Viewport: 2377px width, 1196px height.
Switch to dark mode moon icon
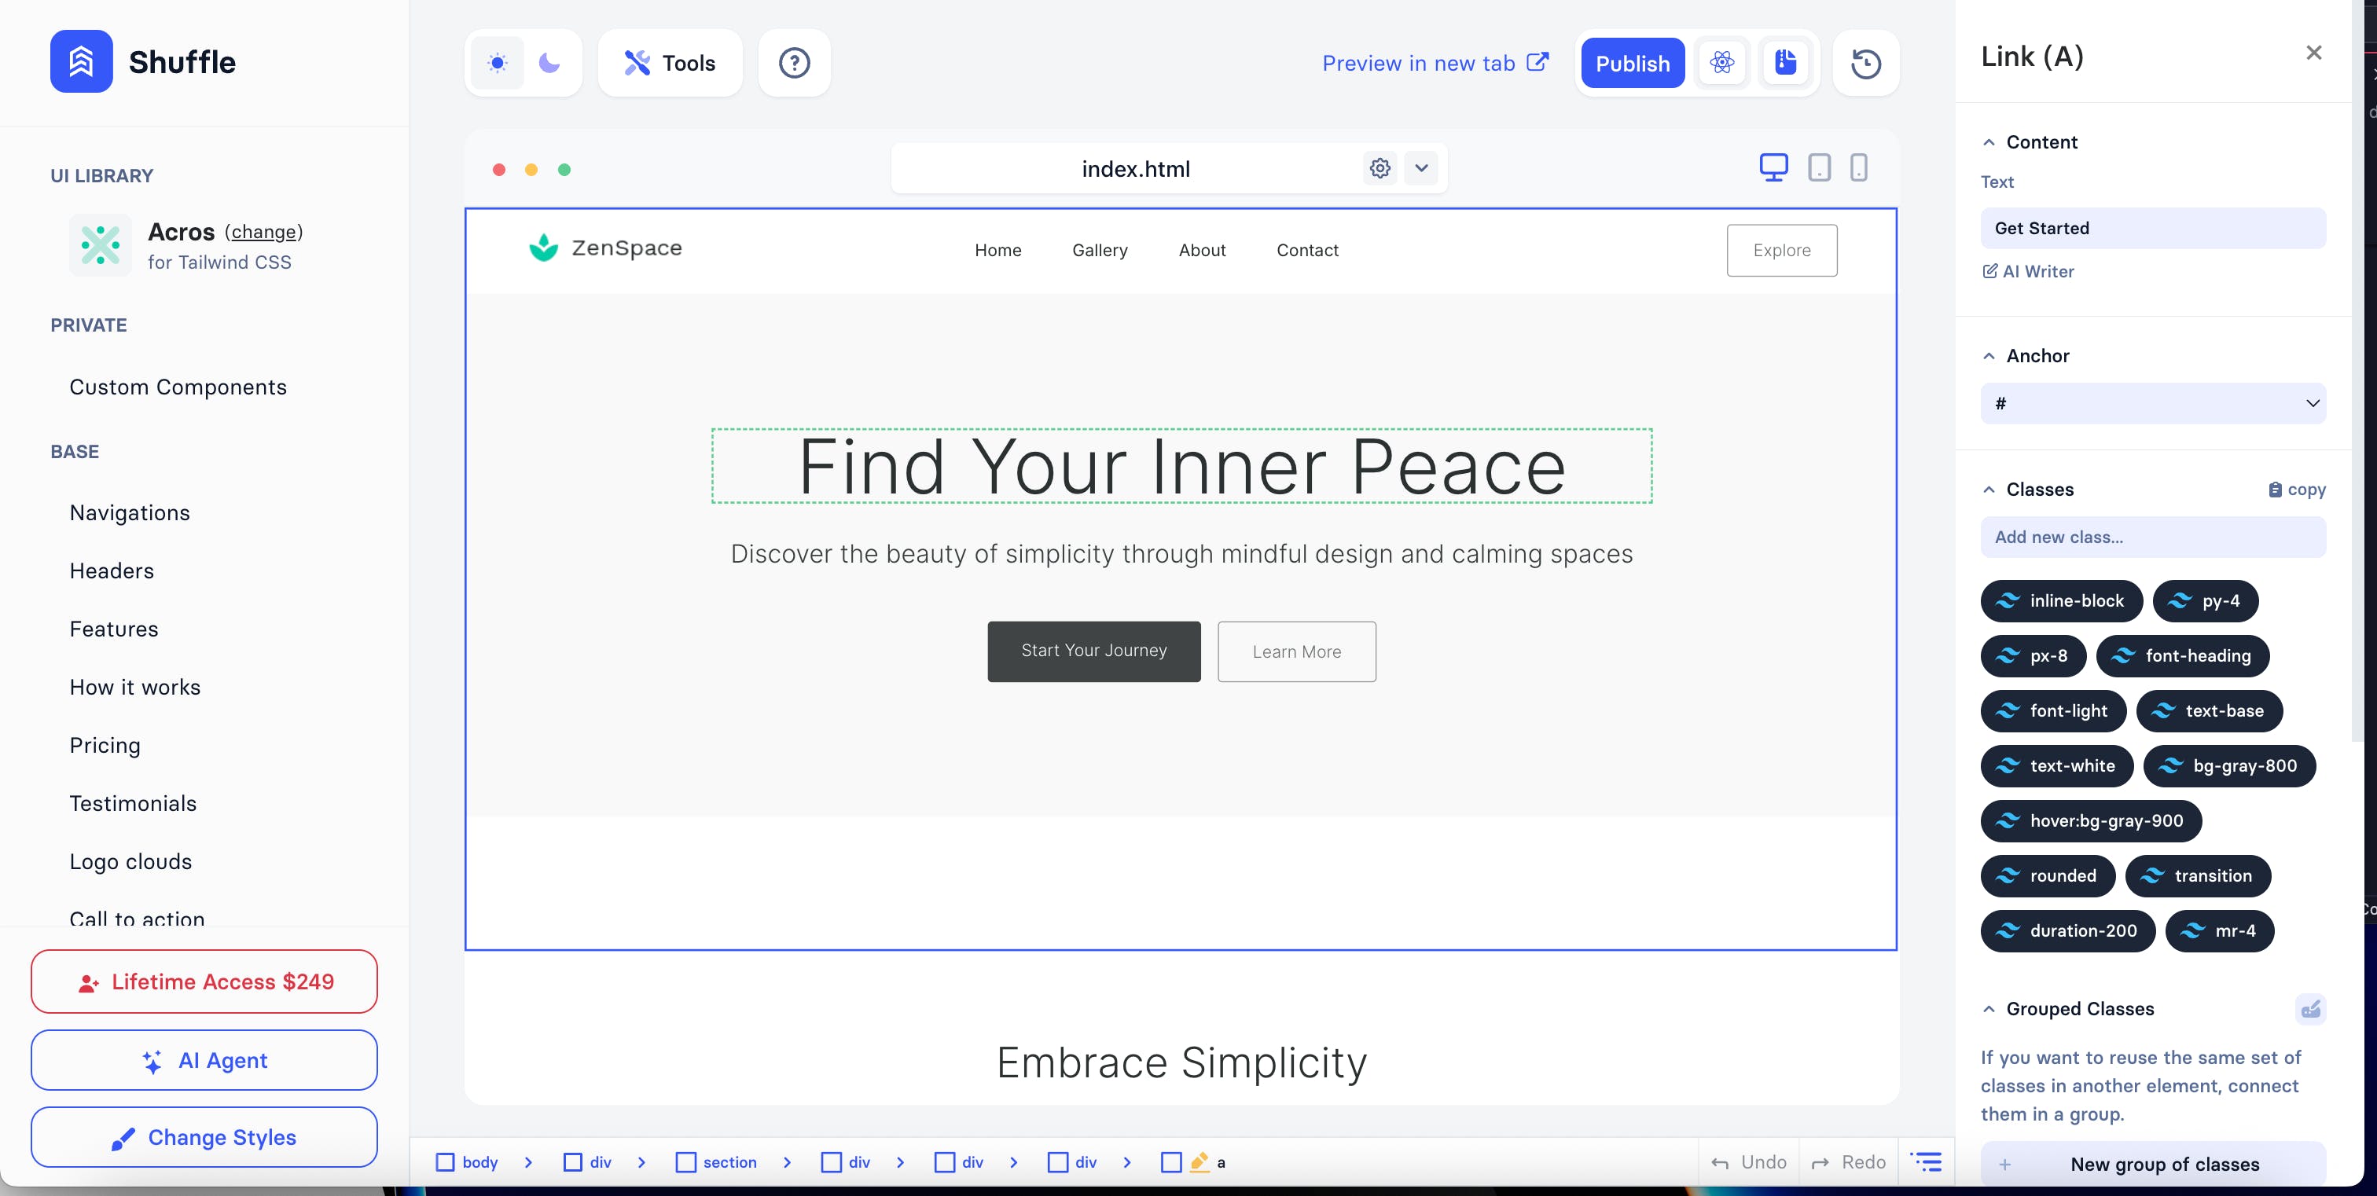pos(549,63)
